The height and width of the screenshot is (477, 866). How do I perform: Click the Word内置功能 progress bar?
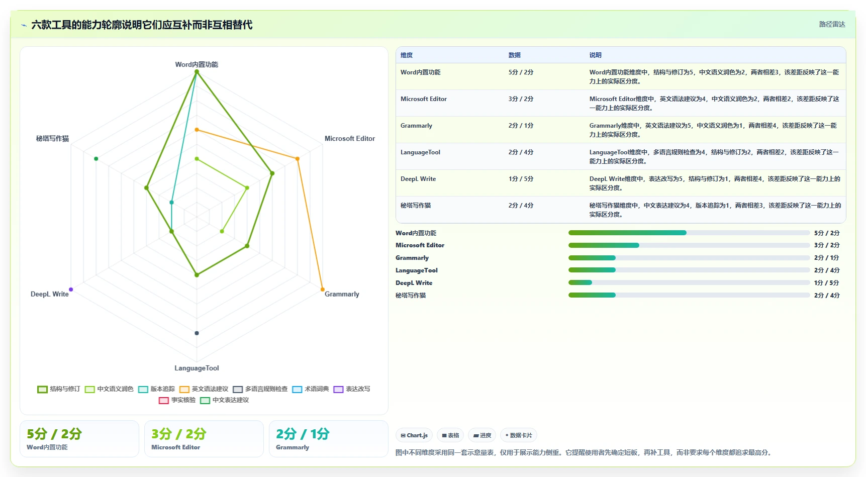click(x=689, y=233)
